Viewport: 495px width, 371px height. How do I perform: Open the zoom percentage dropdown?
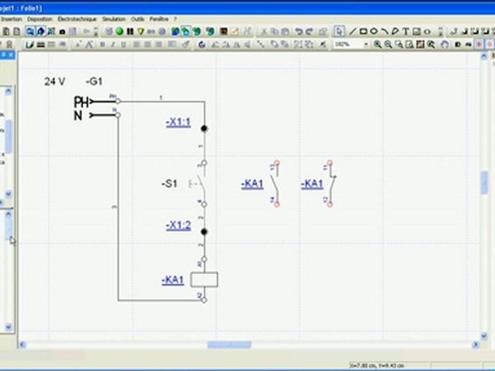tap(351, 44)
